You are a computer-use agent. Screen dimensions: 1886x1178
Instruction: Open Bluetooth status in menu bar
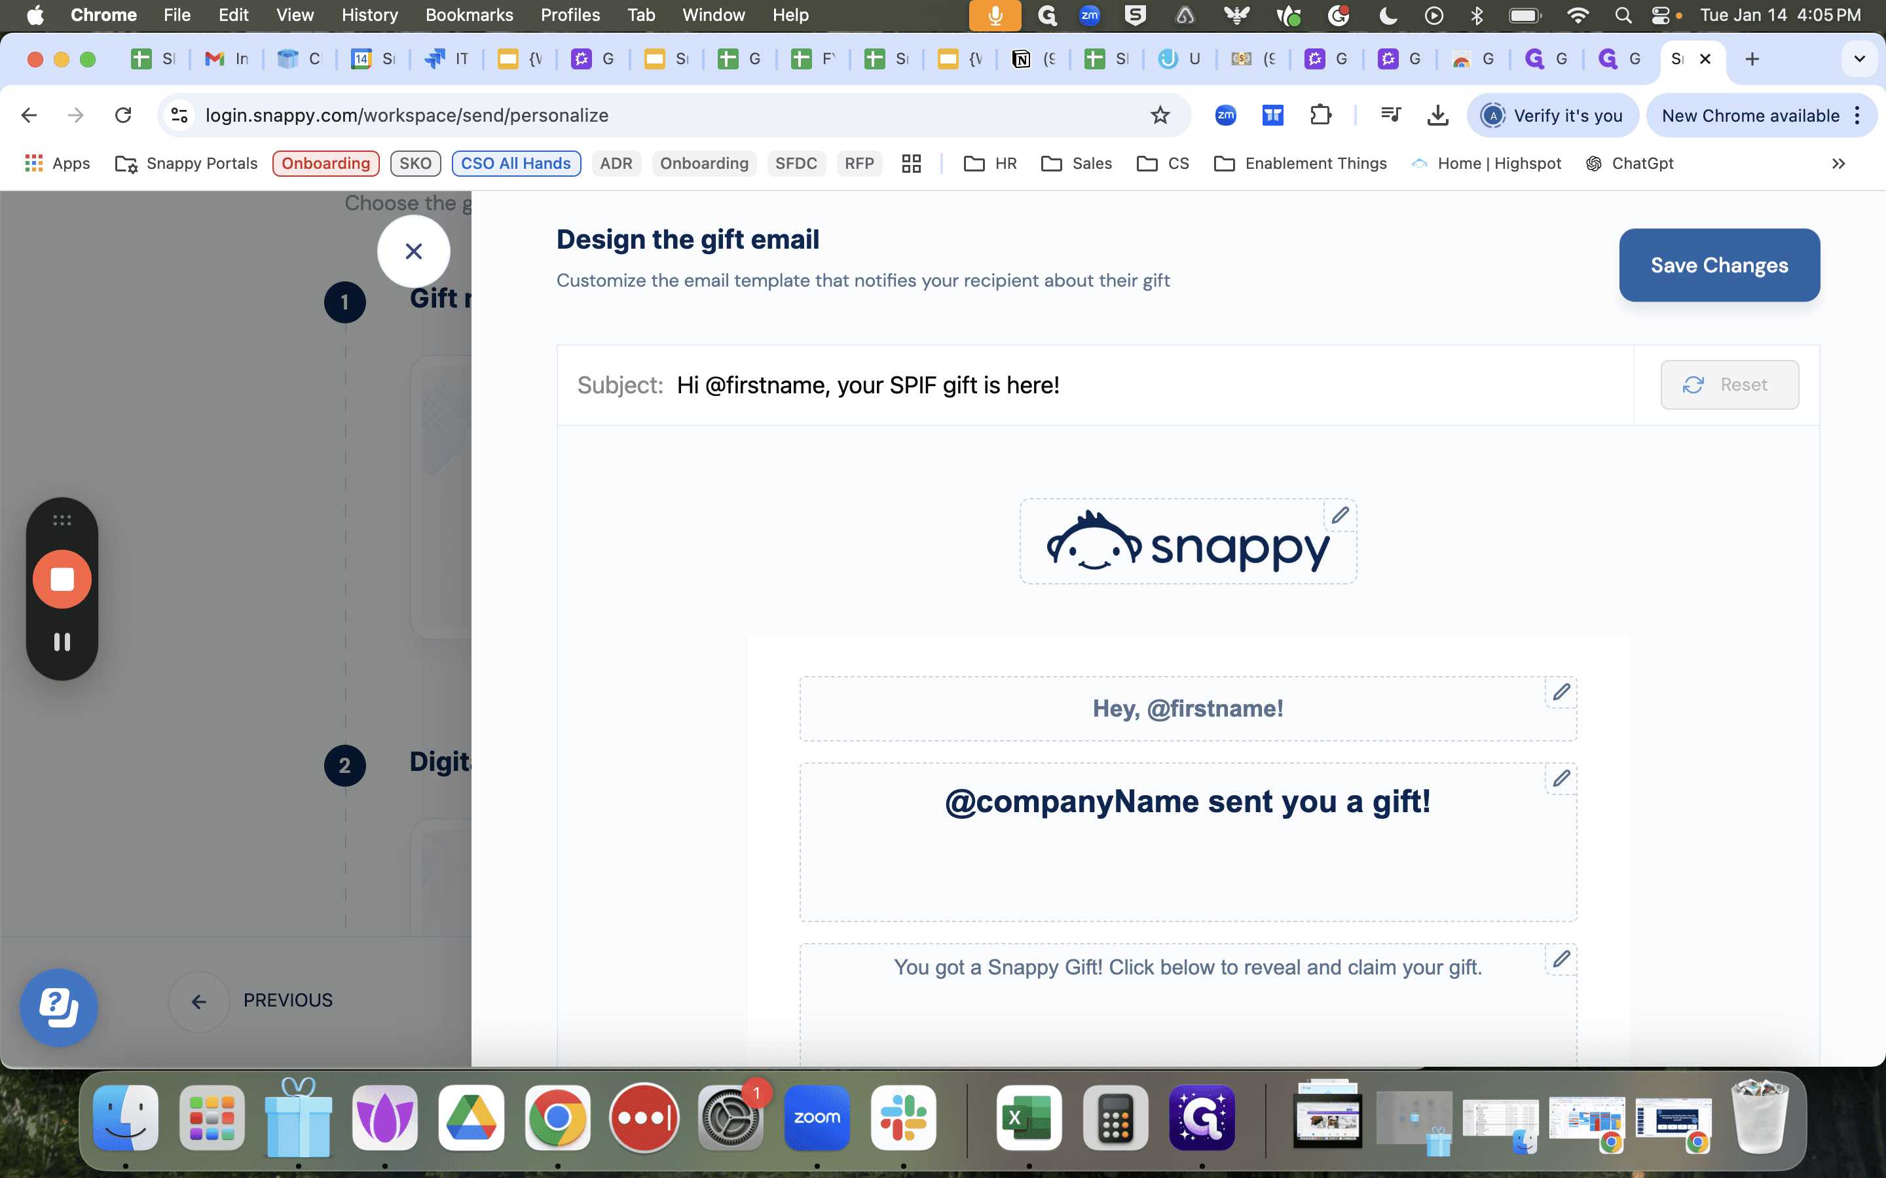tap(1476, 15)
